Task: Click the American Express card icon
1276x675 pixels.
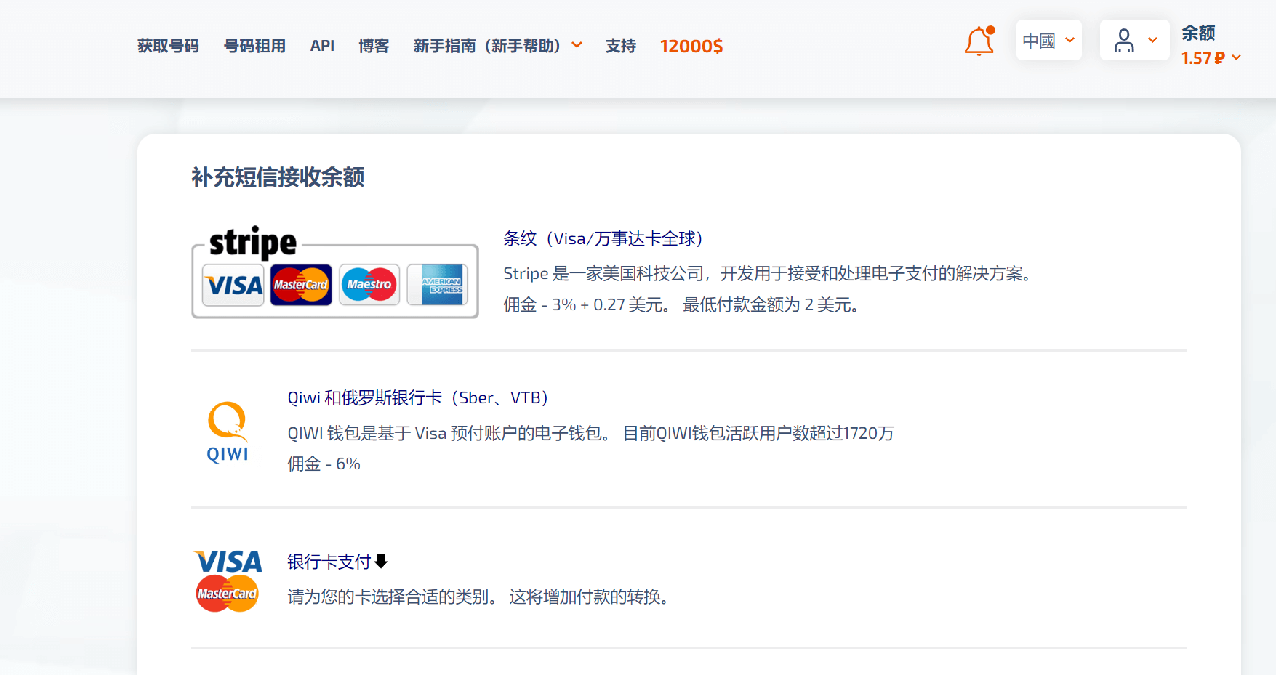Action: (x=438, y=285)
